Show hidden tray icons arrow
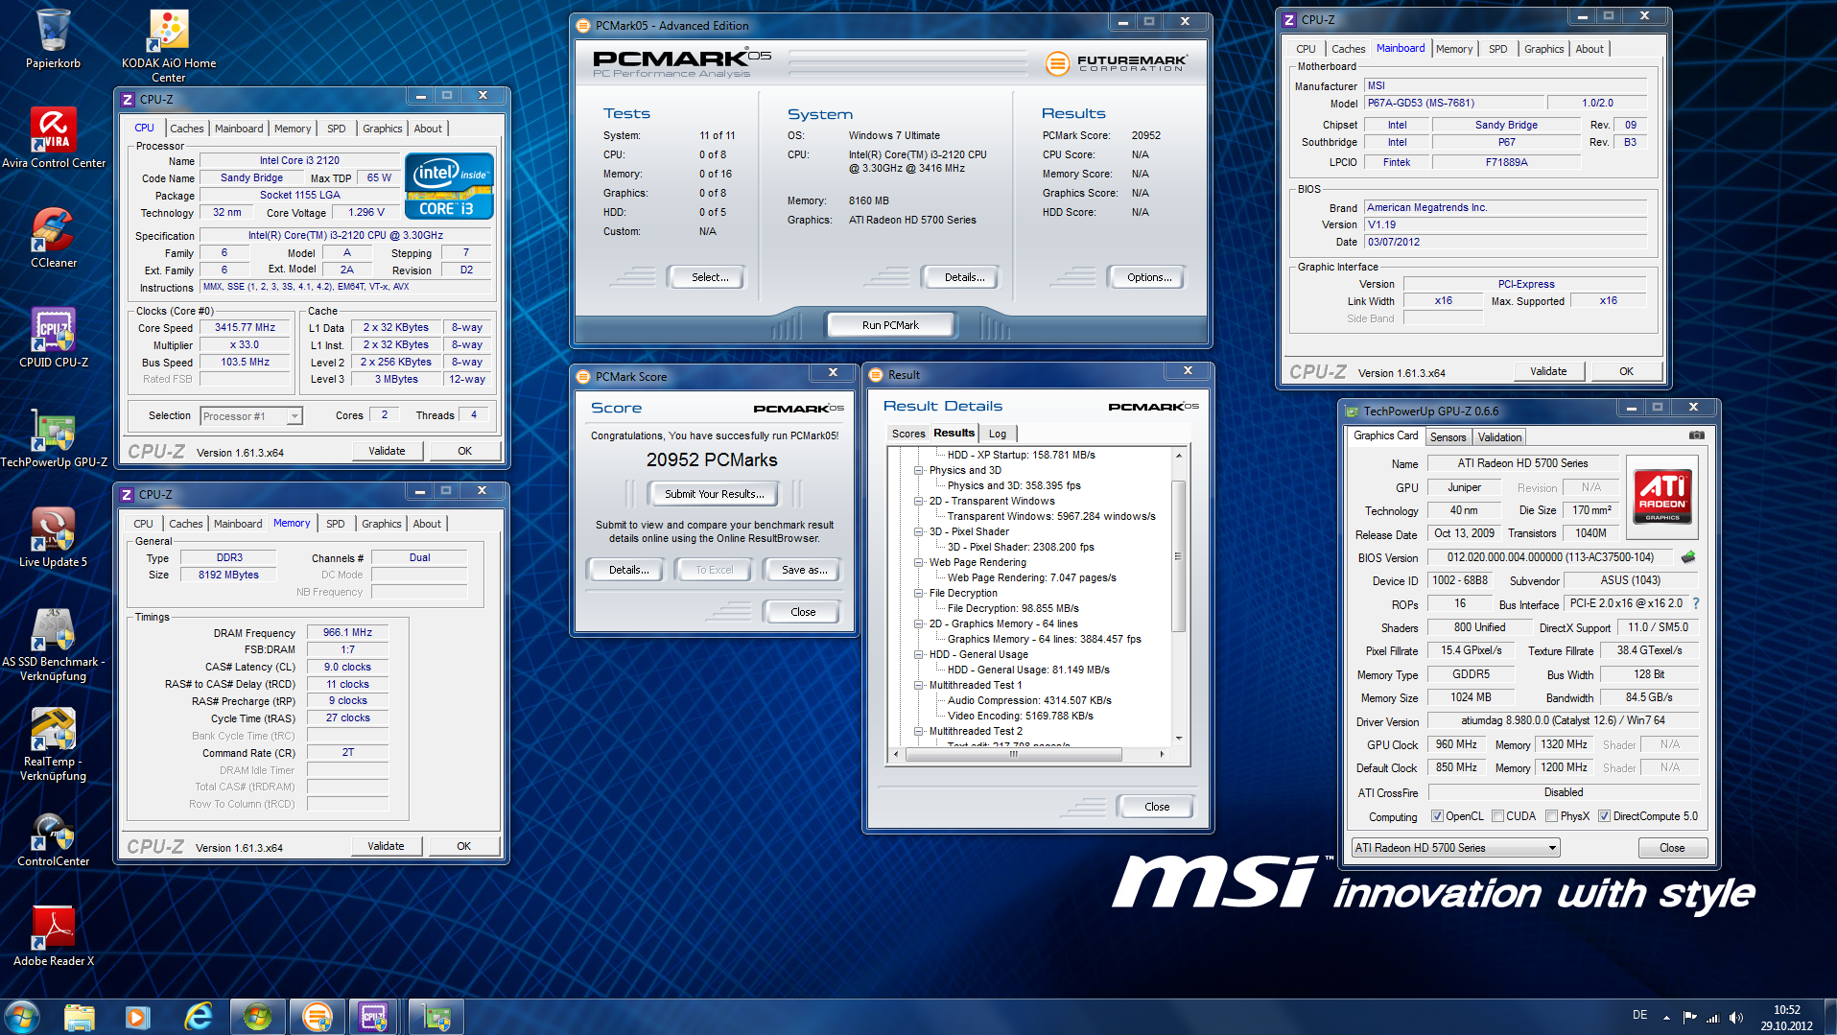1837x1035 pixels. click(x=1666, y=1018)
